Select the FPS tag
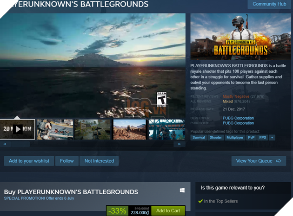This screenshot has height=216, width=293. click(263, 138)
